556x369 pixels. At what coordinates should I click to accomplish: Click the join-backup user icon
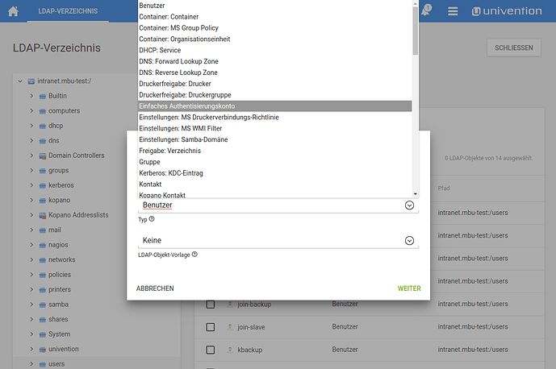pos(230,305)
